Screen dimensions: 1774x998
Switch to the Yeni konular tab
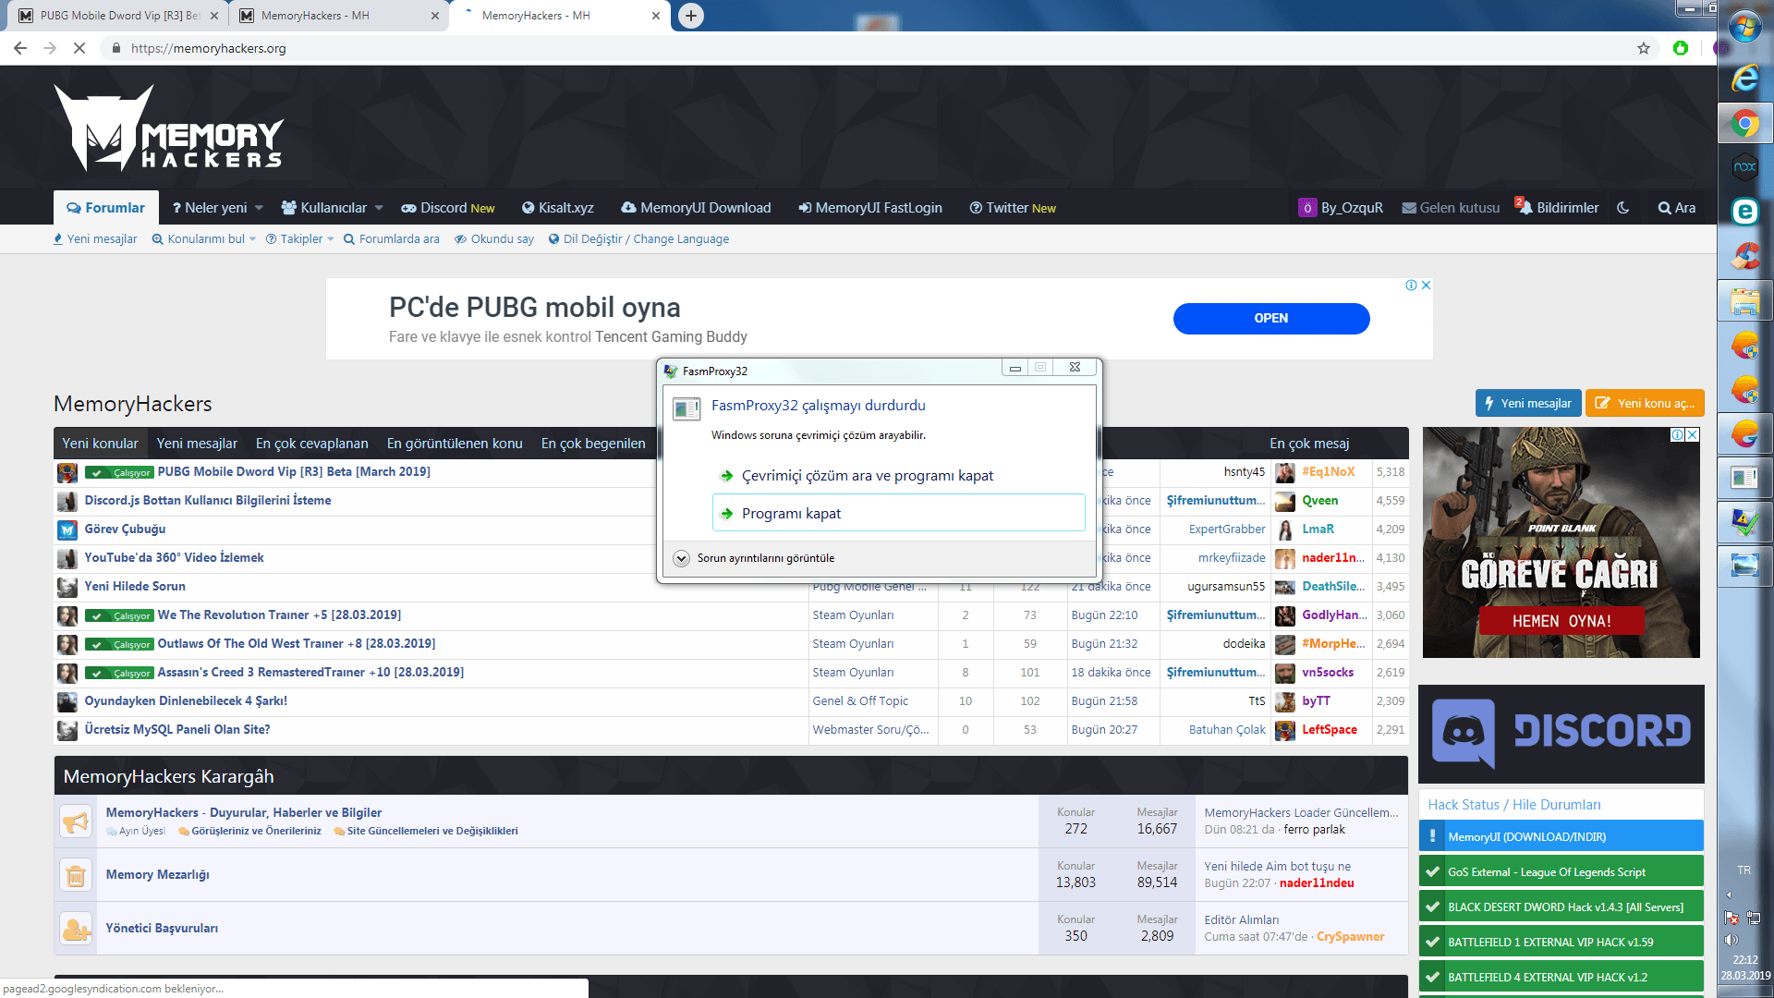tap(100, 444)
